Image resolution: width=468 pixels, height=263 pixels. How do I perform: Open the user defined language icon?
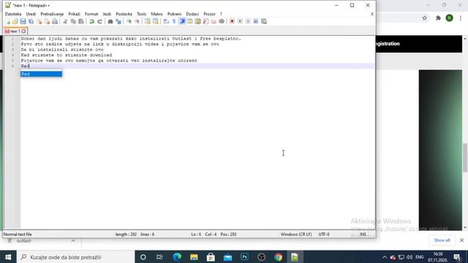point(190,21)
